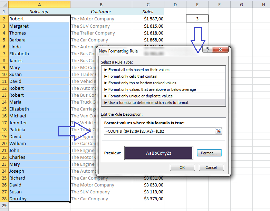Click the cell 'Margaret'
Viewport: 270px width, 211px height.
coord(39,26)
